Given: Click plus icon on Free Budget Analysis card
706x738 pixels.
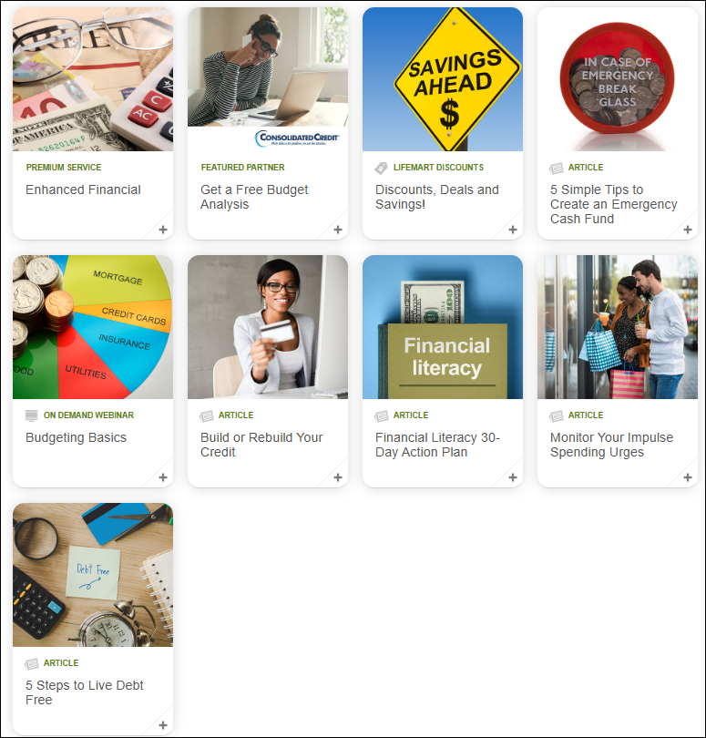Looking at the screenshot, I should tap(337, 230).
